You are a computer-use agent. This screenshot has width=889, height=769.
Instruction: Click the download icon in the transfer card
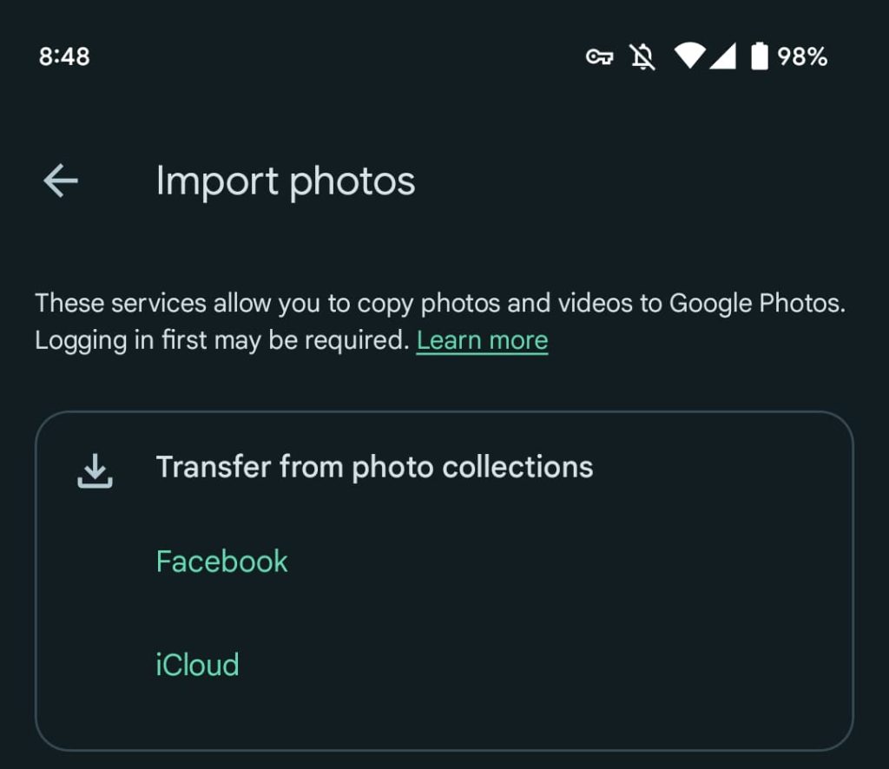pyautogui.click(x=95, y=470)
